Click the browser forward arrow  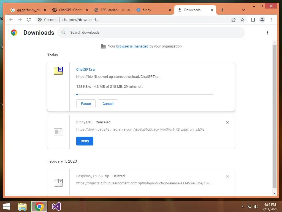click(x=20, y=20)
